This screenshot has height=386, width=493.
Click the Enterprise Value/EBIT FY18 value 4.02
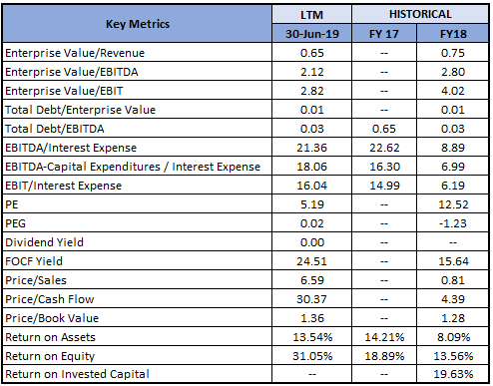pyautogui.click(x=453, y=91)
